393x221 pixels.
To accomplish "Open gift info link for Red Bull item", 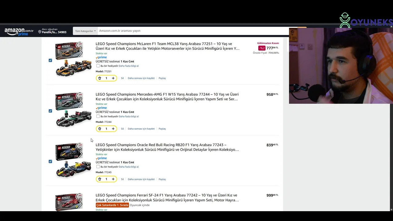I will point(129,167).
